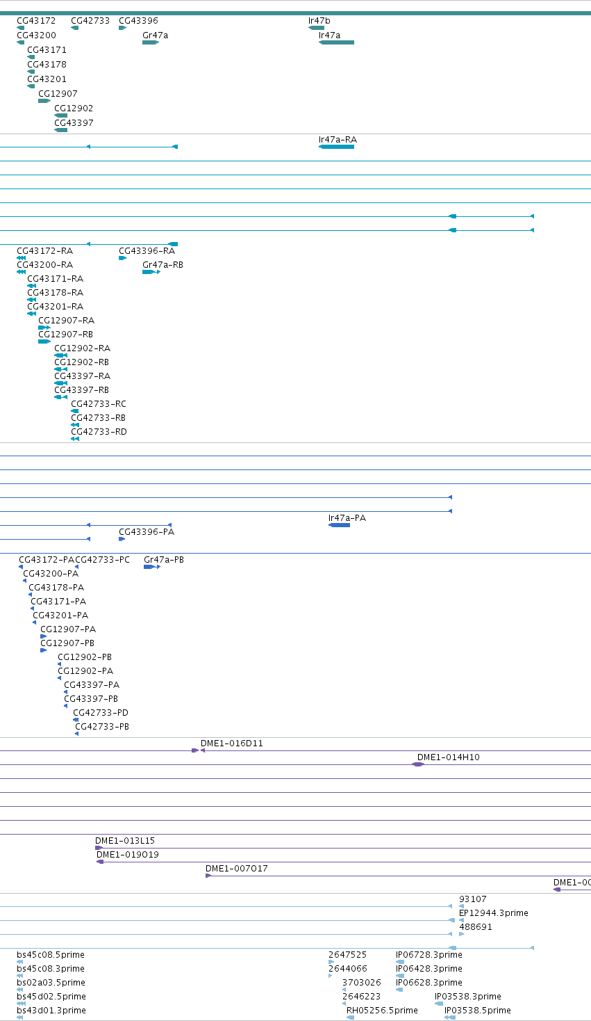Select the CG43178-PA protein label
591x1021 pixels.
[x=56, y=588]
